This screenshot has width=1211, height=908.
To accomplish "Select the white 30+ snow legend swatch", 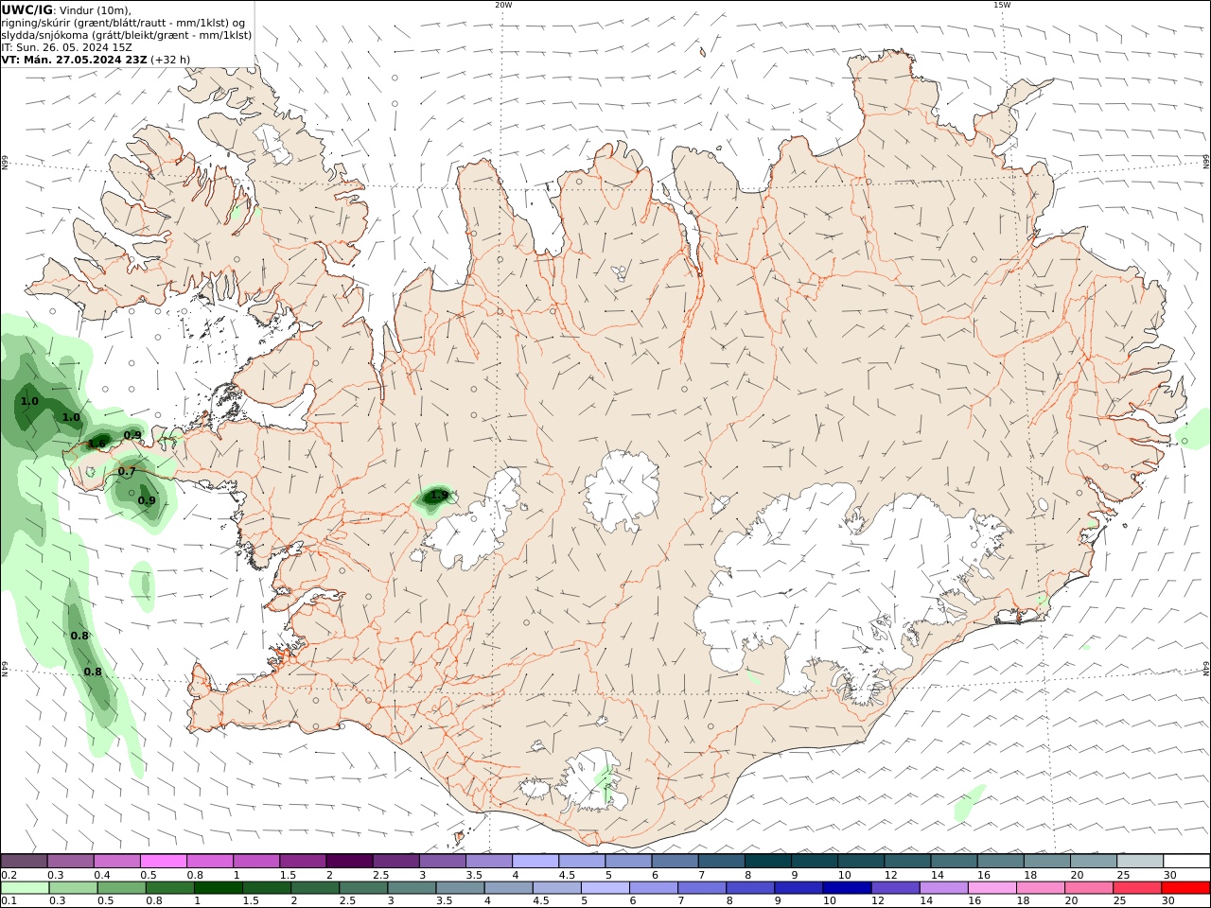I will click(1186, 861).
